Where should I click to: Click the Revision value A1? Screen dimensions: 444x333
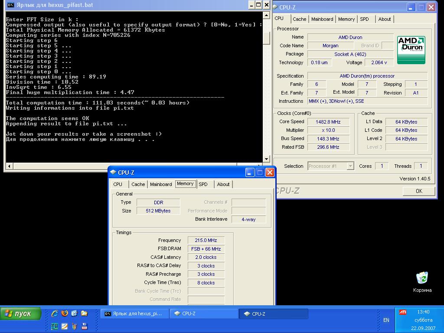tap(416, 93)
